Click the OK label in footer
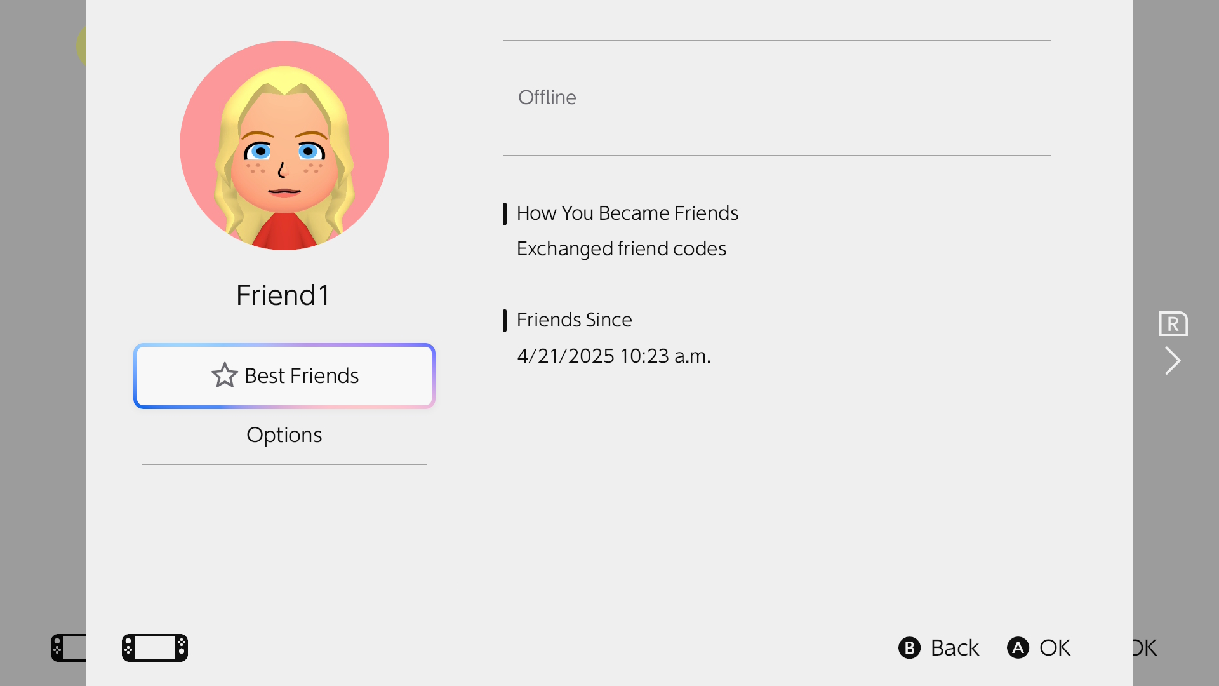 [1055, 648]
